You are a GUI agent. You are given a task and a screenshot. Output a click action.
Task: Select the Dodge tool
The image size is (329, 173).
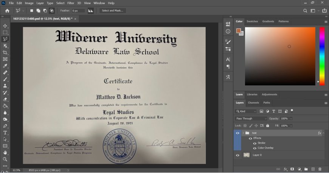(x=5, y=119)
